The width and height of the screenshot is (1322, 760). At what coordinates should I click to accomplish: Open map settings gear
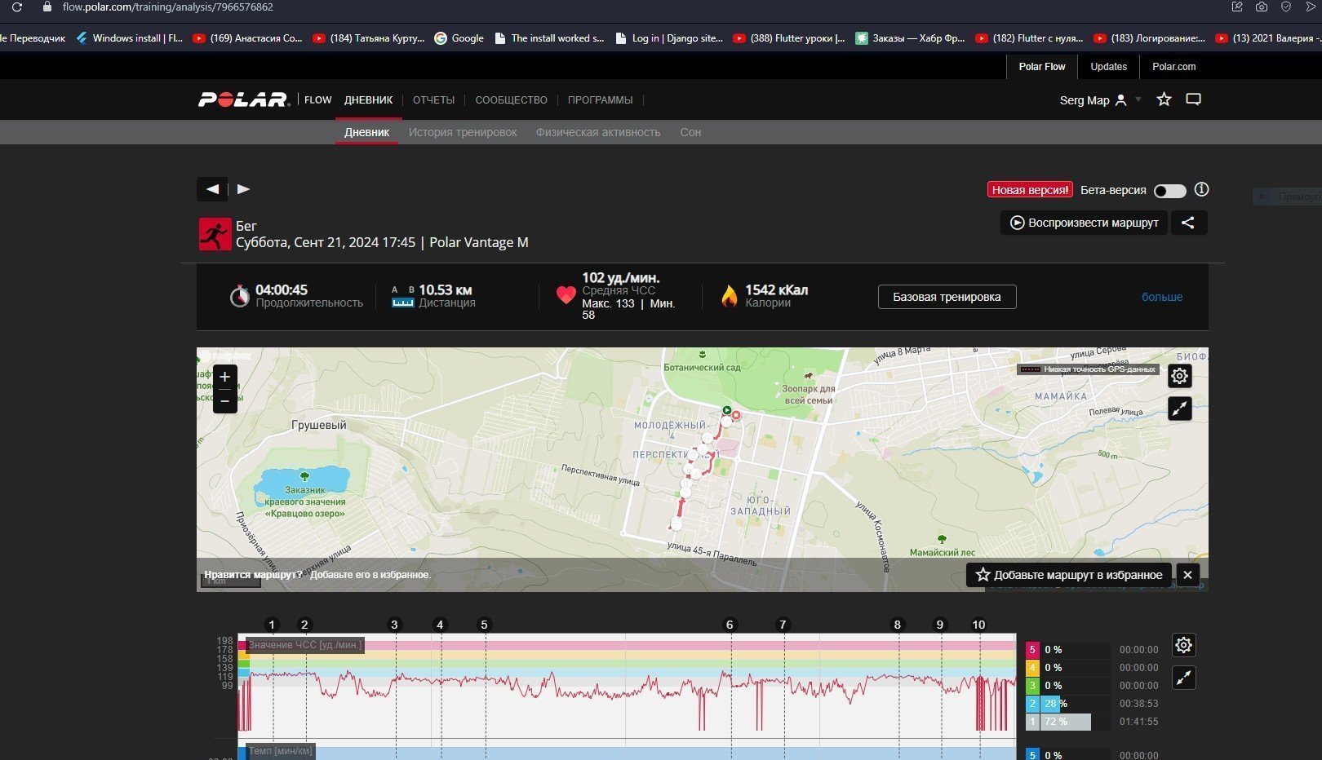[x=1179, y=376]
